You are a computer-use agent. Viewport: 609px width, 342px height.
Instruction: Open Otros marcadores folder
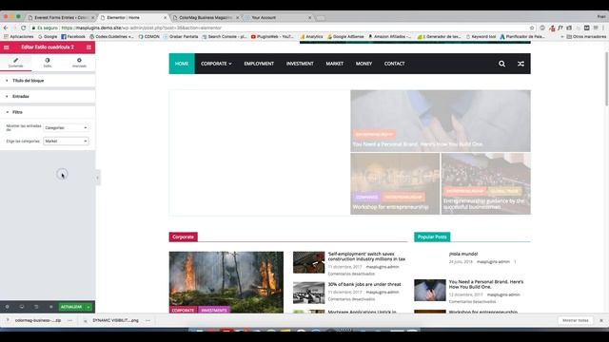[586, 36]
